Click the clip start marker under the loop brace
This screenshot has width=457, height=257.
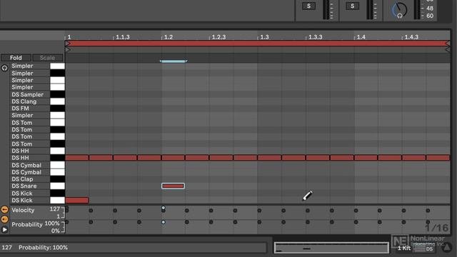pos(68,50)
